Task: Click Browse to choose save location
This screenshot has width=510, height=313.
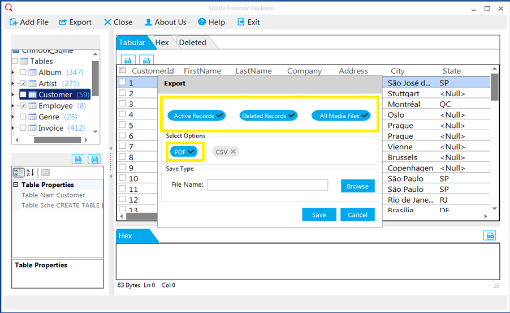Action: pos(357,186)
